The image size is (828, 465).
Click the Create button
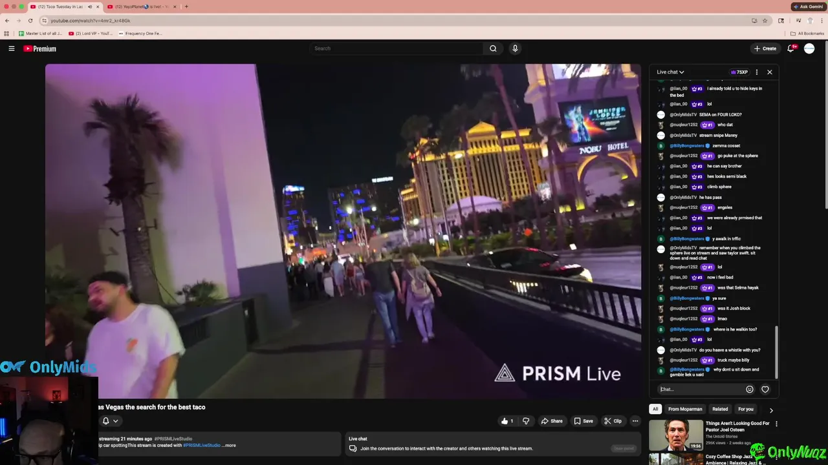[765, 48]
